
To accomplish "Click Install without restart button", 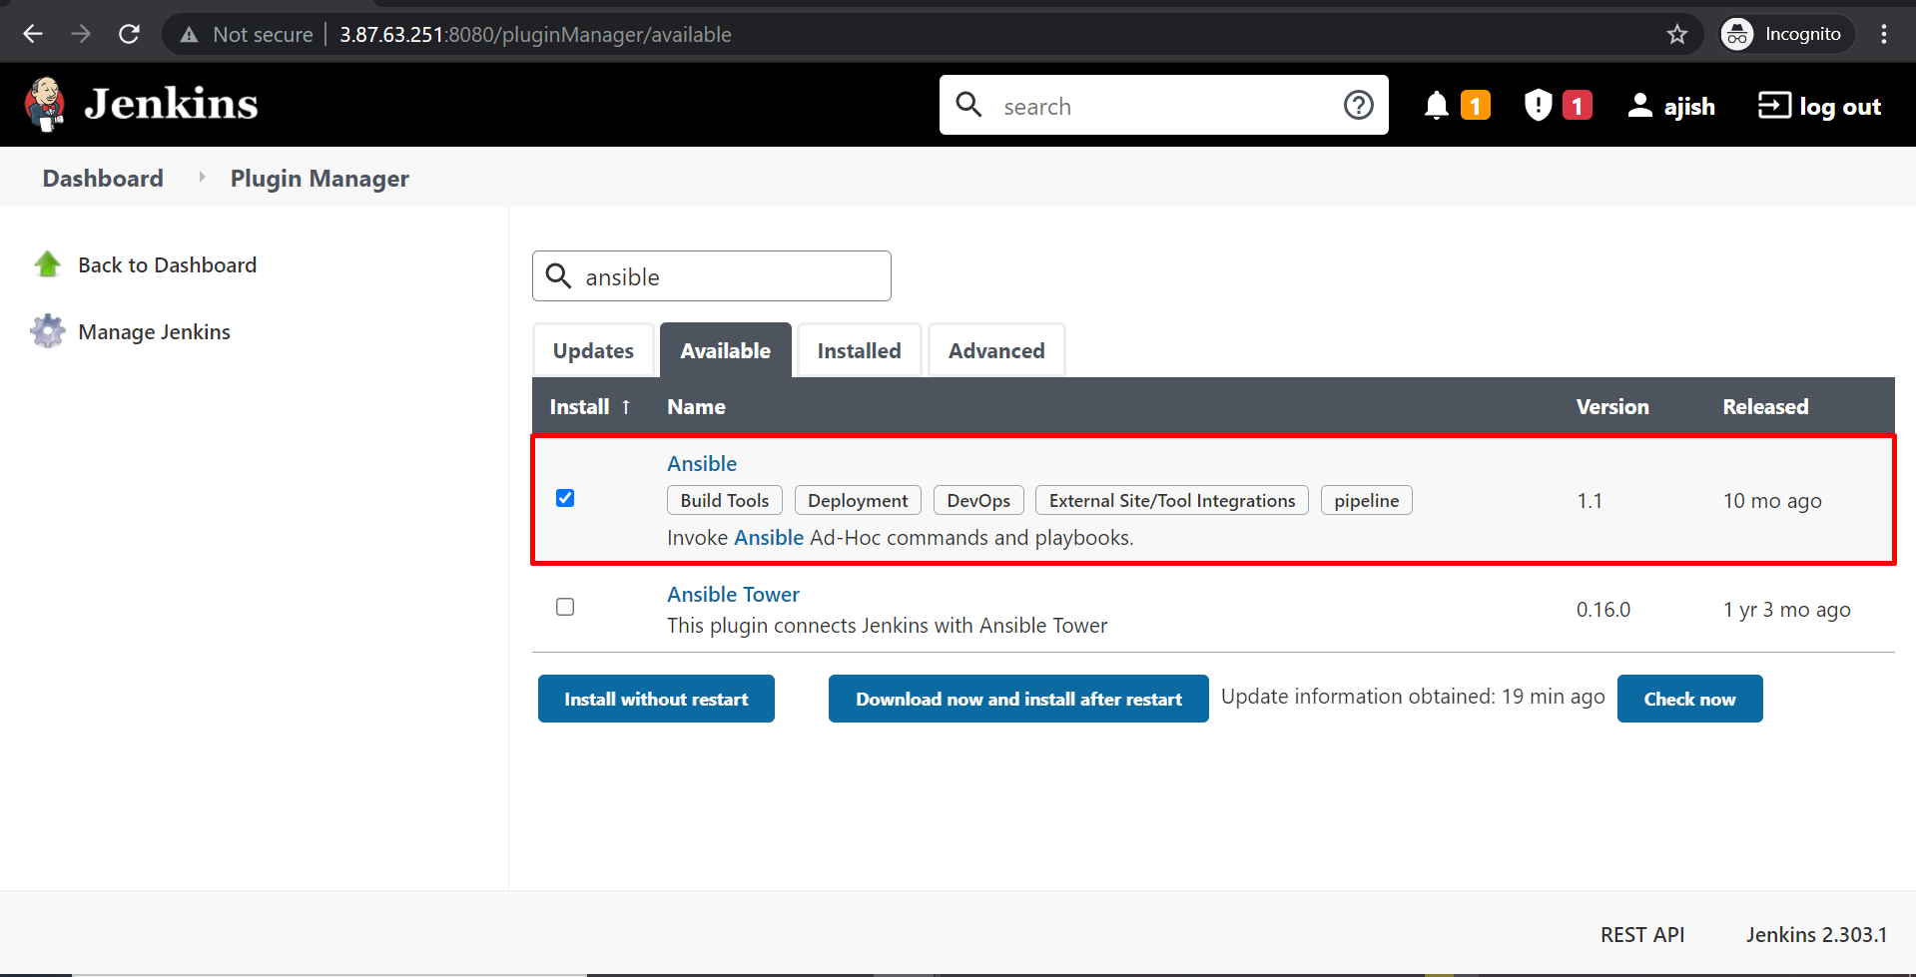I will 656,699.
